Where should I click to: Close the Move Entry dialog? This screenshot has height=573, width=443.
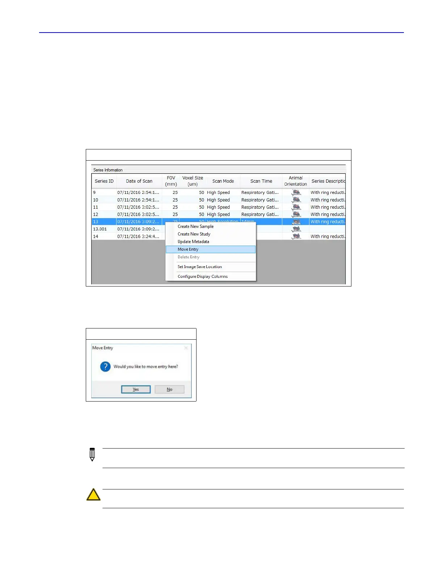(x=186, y=348)
